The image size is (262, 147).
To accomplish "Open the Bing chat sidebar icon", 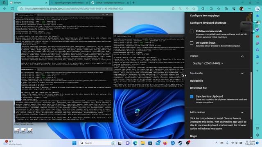I will click(x=257, y=9).
